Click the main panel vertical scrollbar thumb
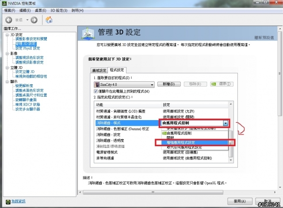The image size is (283, 208). pyautogui.click(x=280, y=74)
